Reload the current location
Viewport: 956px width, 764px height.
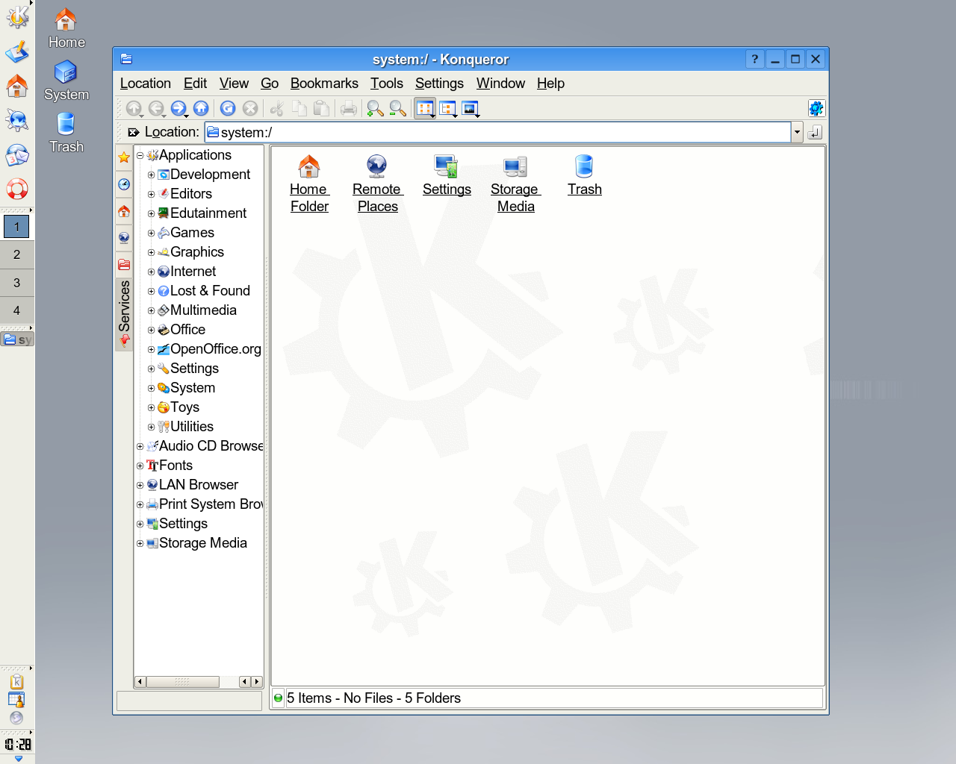point(228,109)
